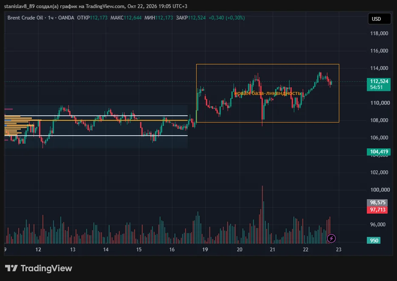Select the orange liquidity text annotation

click(267, 93)
